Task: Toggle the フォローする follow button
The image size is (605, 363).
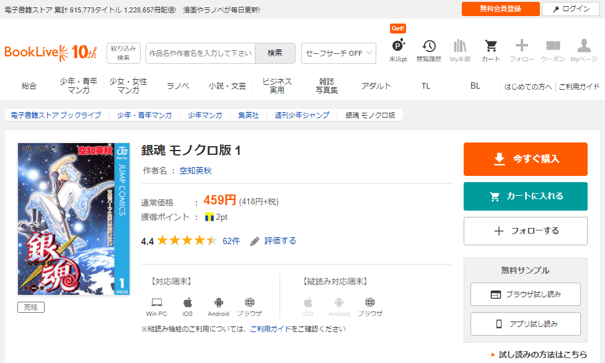Action: [525, 231]
